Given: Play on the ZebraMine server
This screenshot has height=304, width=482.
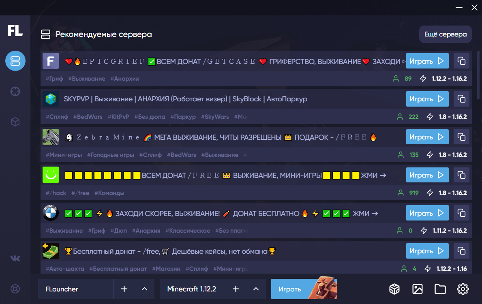Looking at the screenshot, I should click(x=427, y=137).
